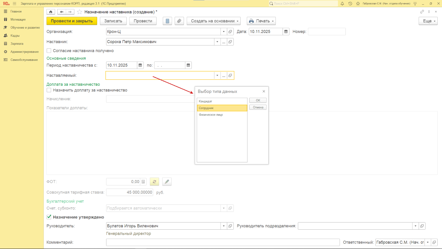Open calendar picker for the Дата field
Viewport: 442px width, 249px height.
pos(286,31)
